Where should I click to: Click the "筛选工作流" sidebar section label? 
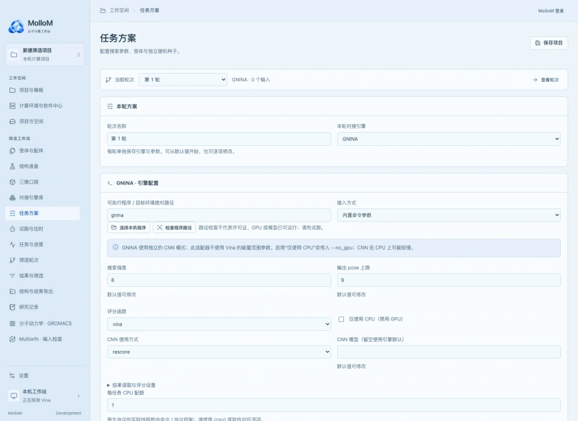19,138
